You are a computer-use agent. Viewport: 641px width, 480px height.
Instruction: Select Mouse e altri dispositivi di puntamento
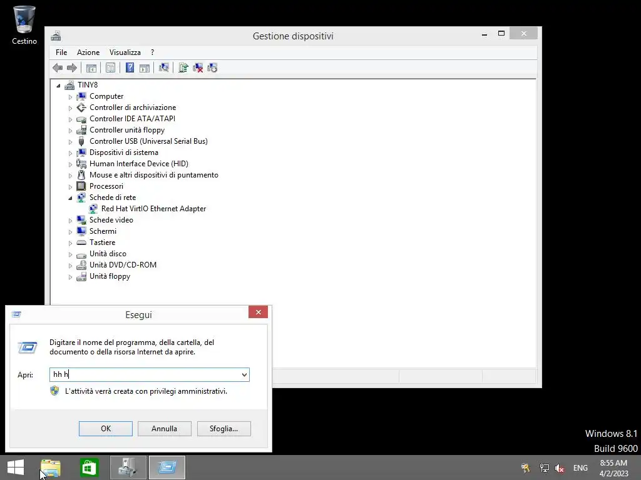[x=154, y=175]
